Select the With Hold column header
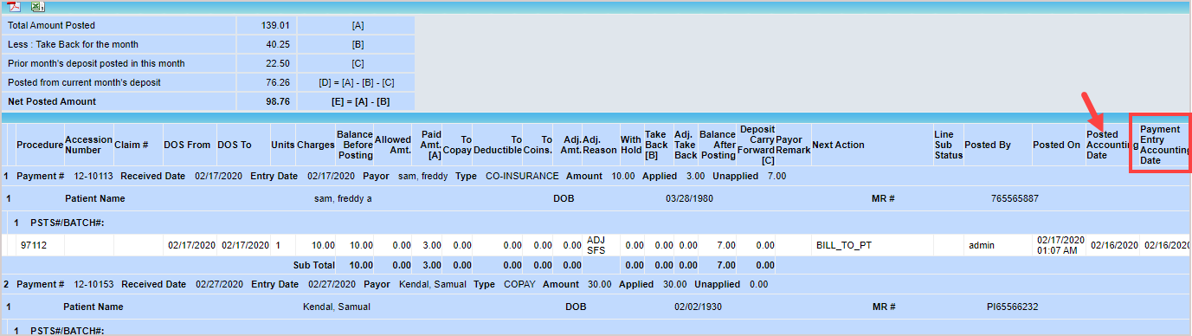Screen dimensions: 1192x336 click(x=631, y=145)
